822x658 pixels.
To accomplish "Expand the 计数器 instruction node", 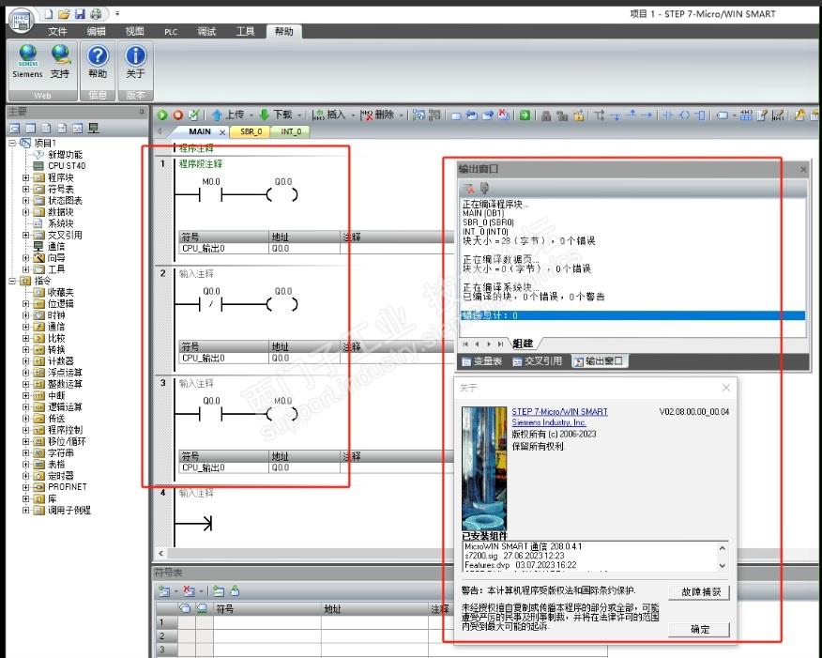I will 25,360.
